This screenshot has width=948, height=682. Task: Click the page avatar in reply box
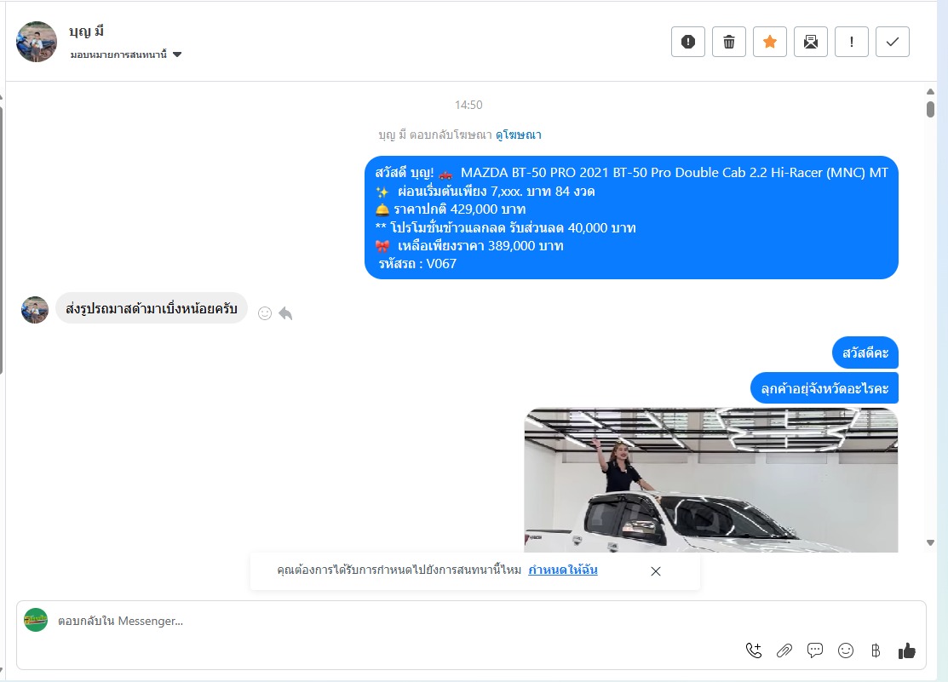coord(36,620)
